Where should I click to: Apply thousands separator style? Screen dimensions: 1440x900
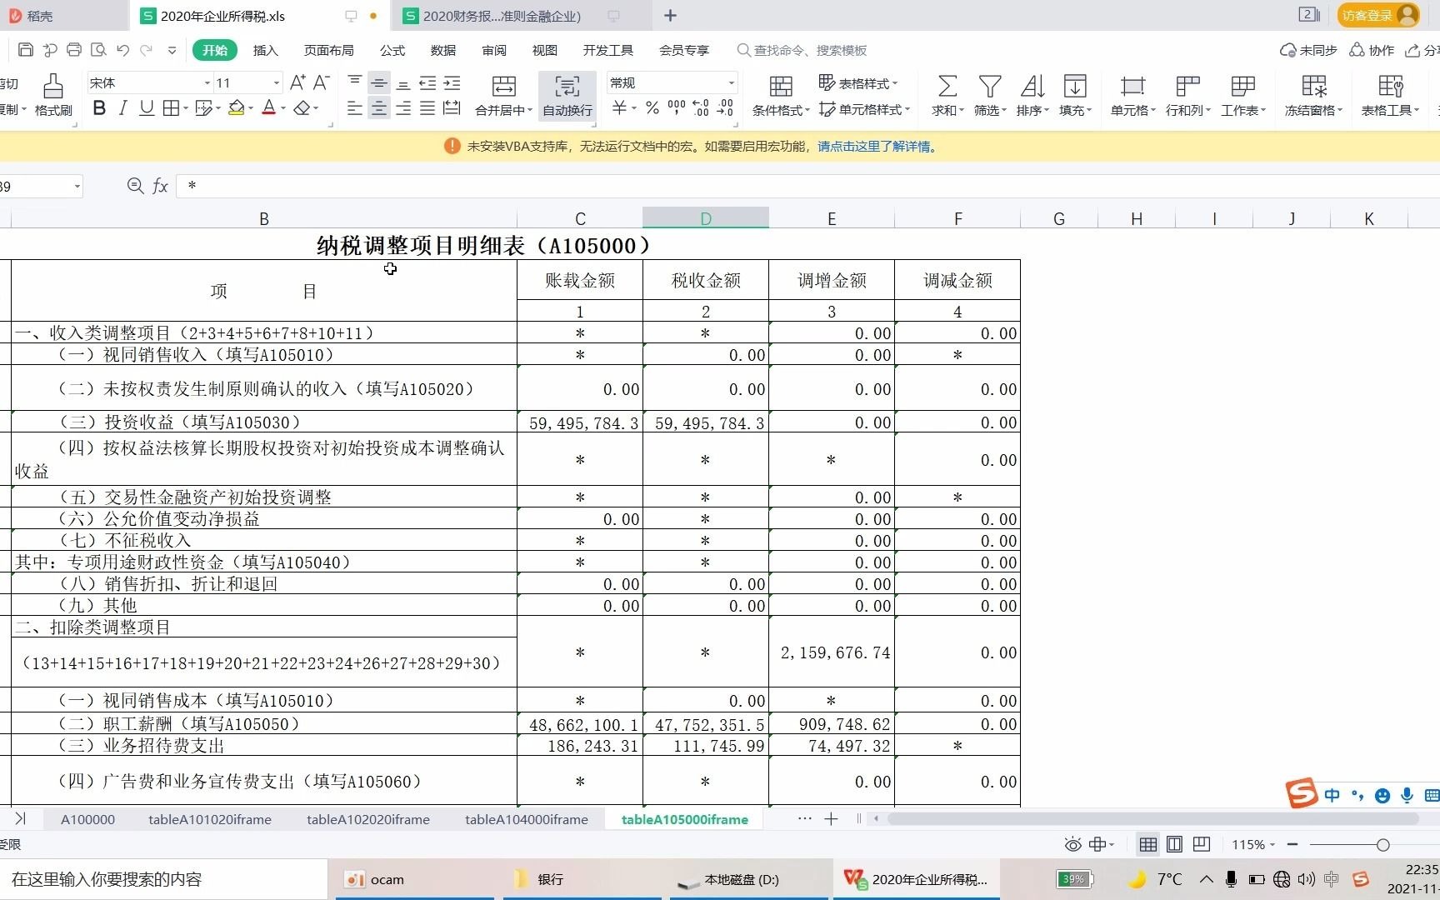[677, 108]
